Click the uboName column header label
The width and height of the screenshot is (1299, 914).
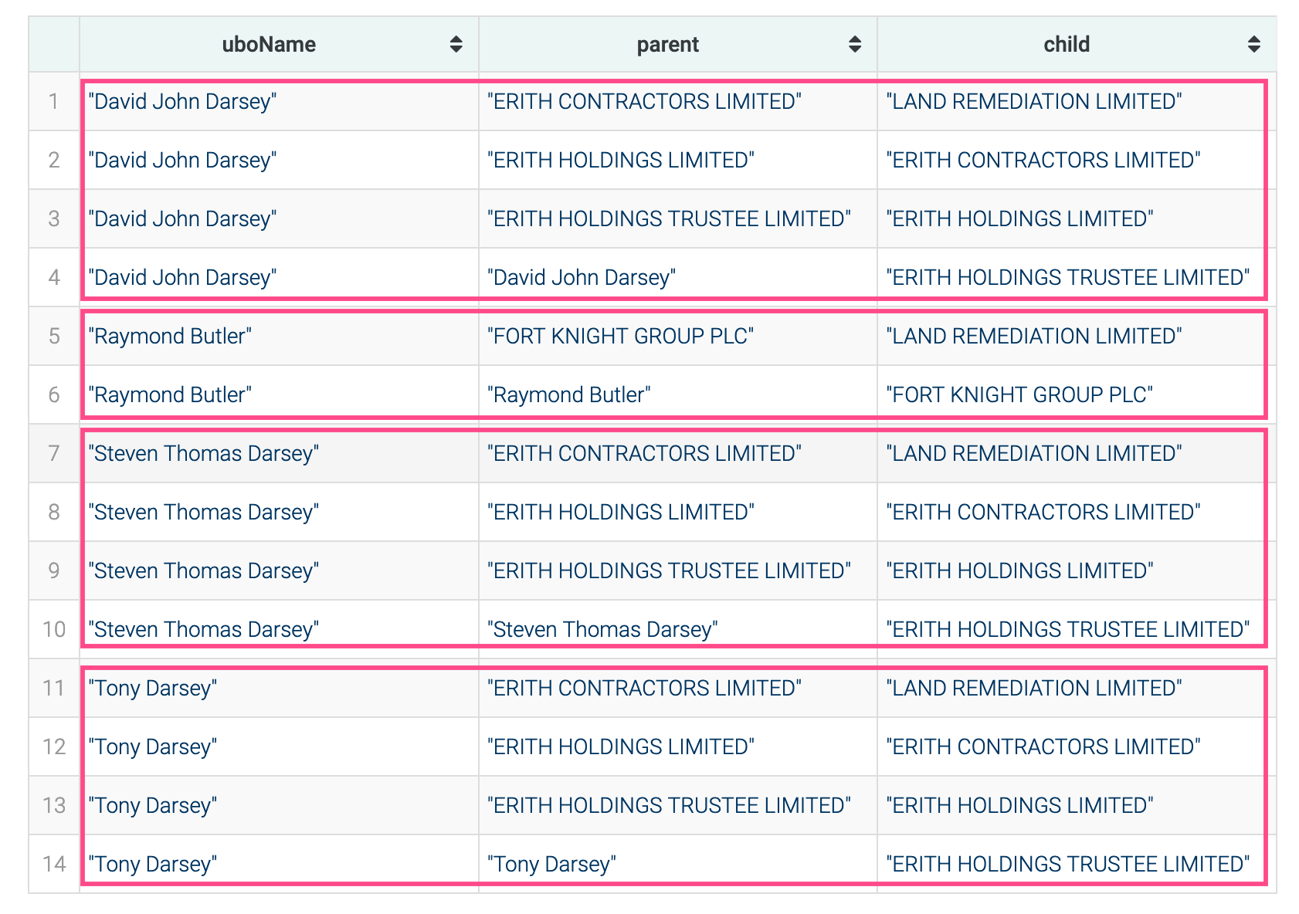tap(269, 45)
